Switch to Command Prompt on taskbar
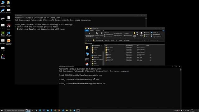Screen dimensions: 199x112 [x=78, y=110]
